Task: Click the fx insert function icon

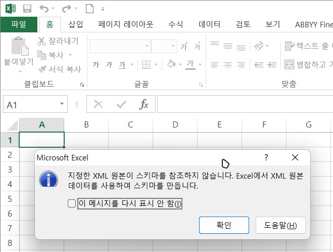Action: [144, 104]
